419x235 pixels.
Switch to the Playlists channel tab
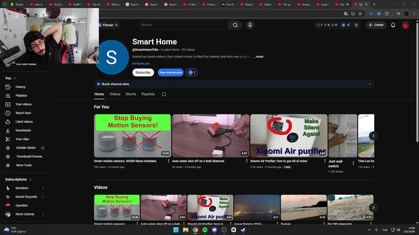(x=148, y=94)
